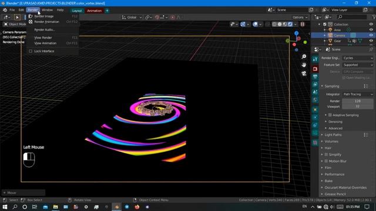
Task: Toggle proportional editing icon in header
Action: coord(172,17)
